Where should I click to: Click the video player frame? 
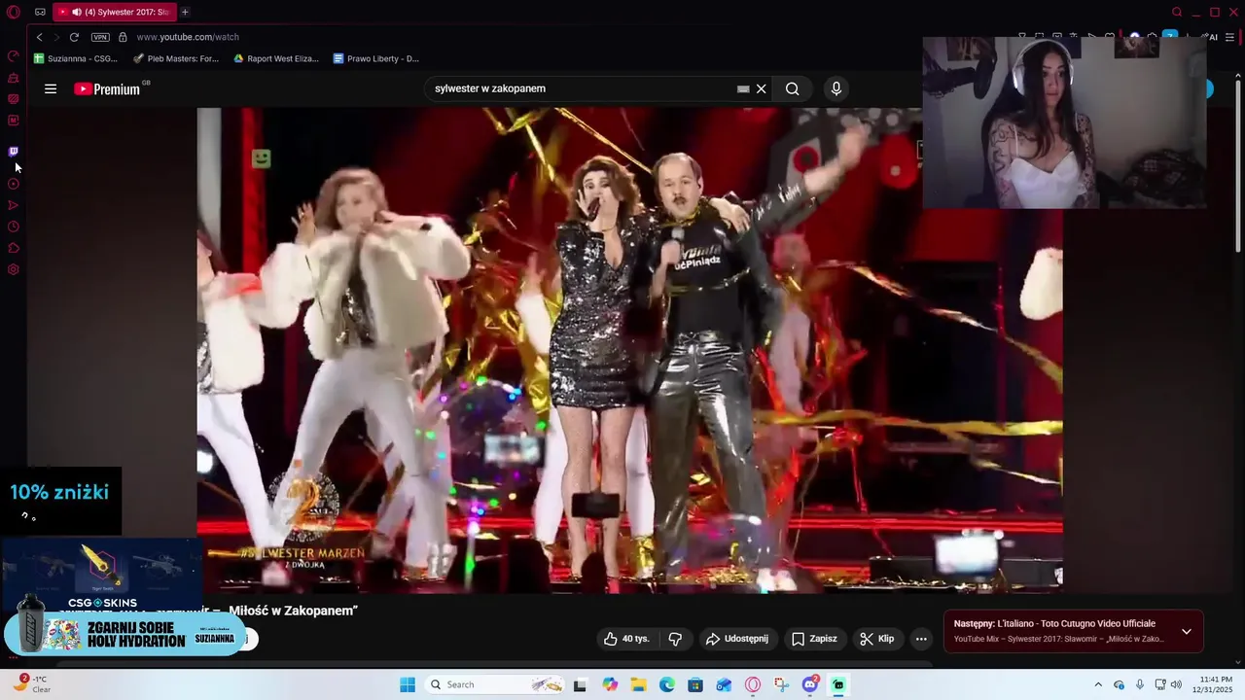pos(629,350)
